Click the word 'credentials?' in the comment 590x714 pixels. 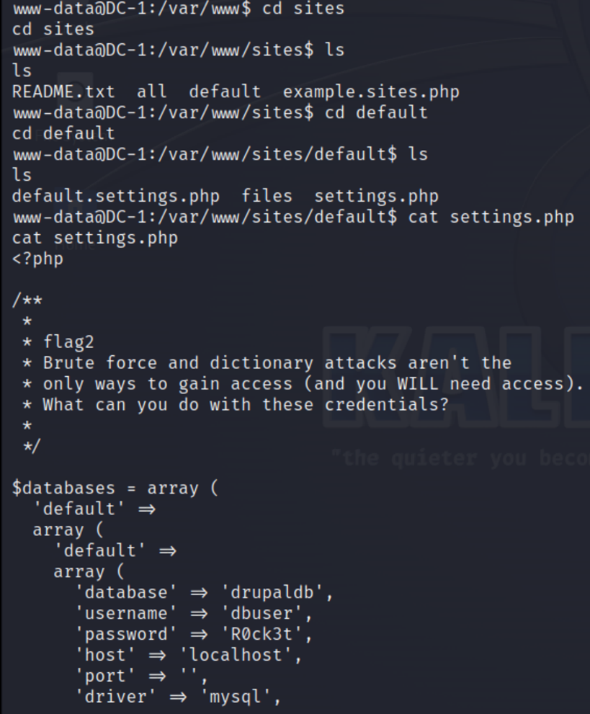point(386,404)
